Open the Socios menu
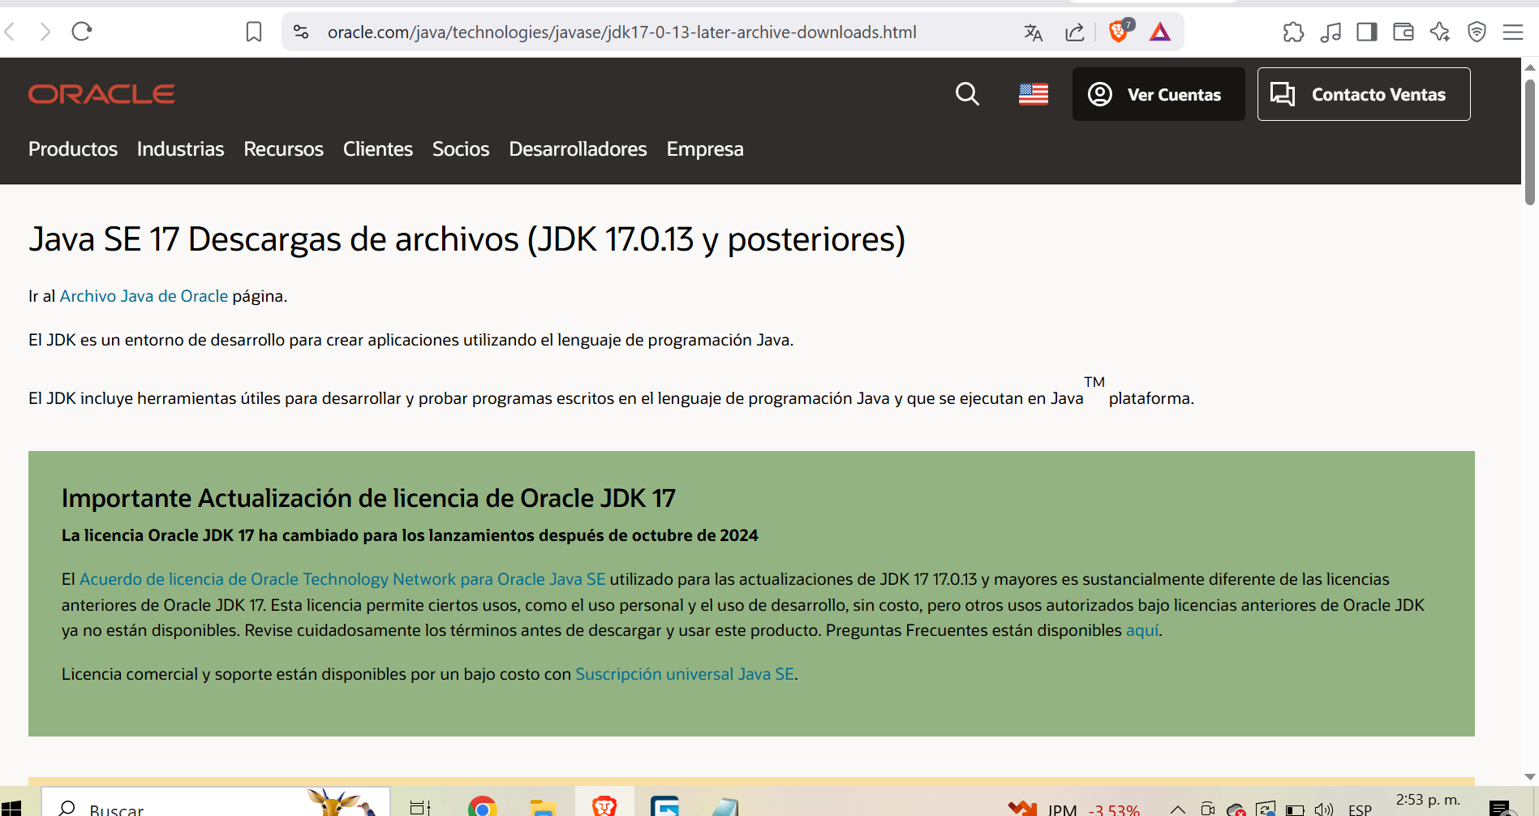Viewport: 1539px width, 816px height. [461, 149]
